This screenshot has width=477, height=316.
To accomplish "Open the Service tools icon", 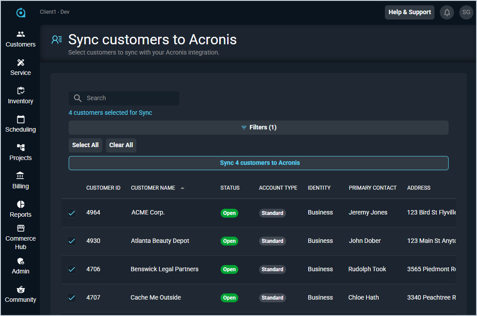I will tap(20, 62).
